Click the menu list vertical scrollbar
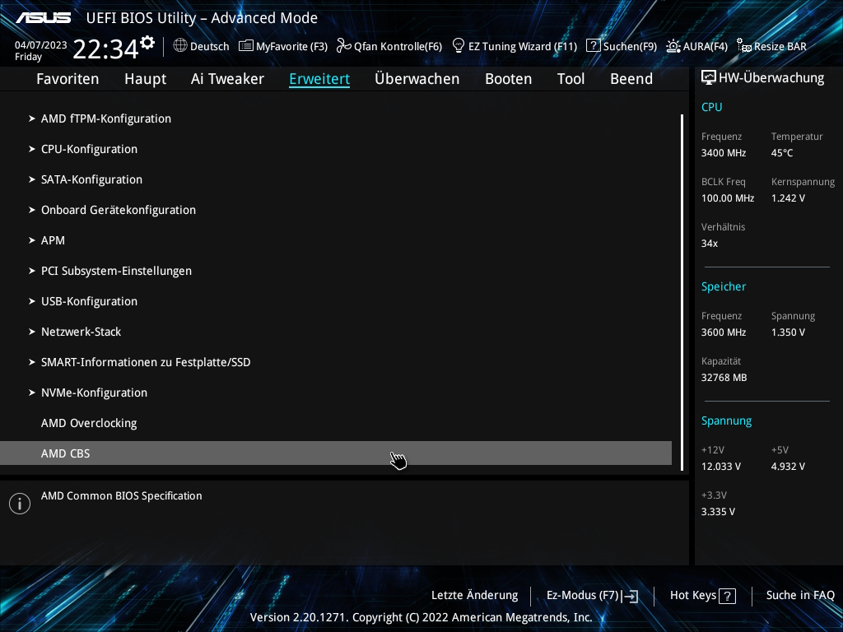Image resolution: width=843 pixels, height=632 pixels. pyautogui.click(x=682, y=292)
